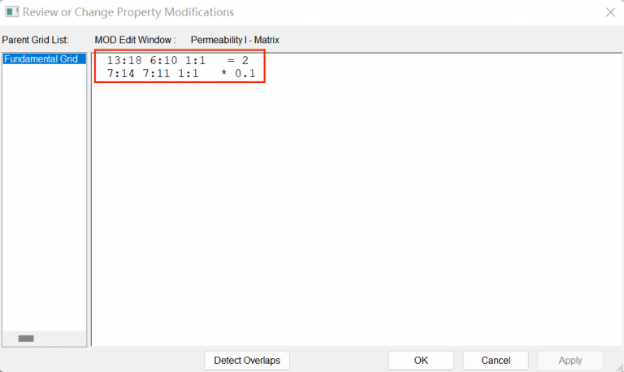Click the Parent Grid List label
Viewport: 624px width, 372px height.
35,39
